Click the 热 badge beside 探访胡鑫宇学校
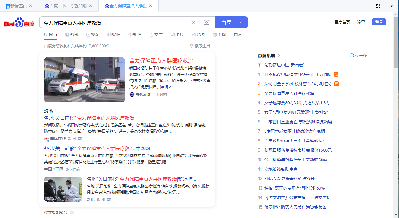 [336, 84]
